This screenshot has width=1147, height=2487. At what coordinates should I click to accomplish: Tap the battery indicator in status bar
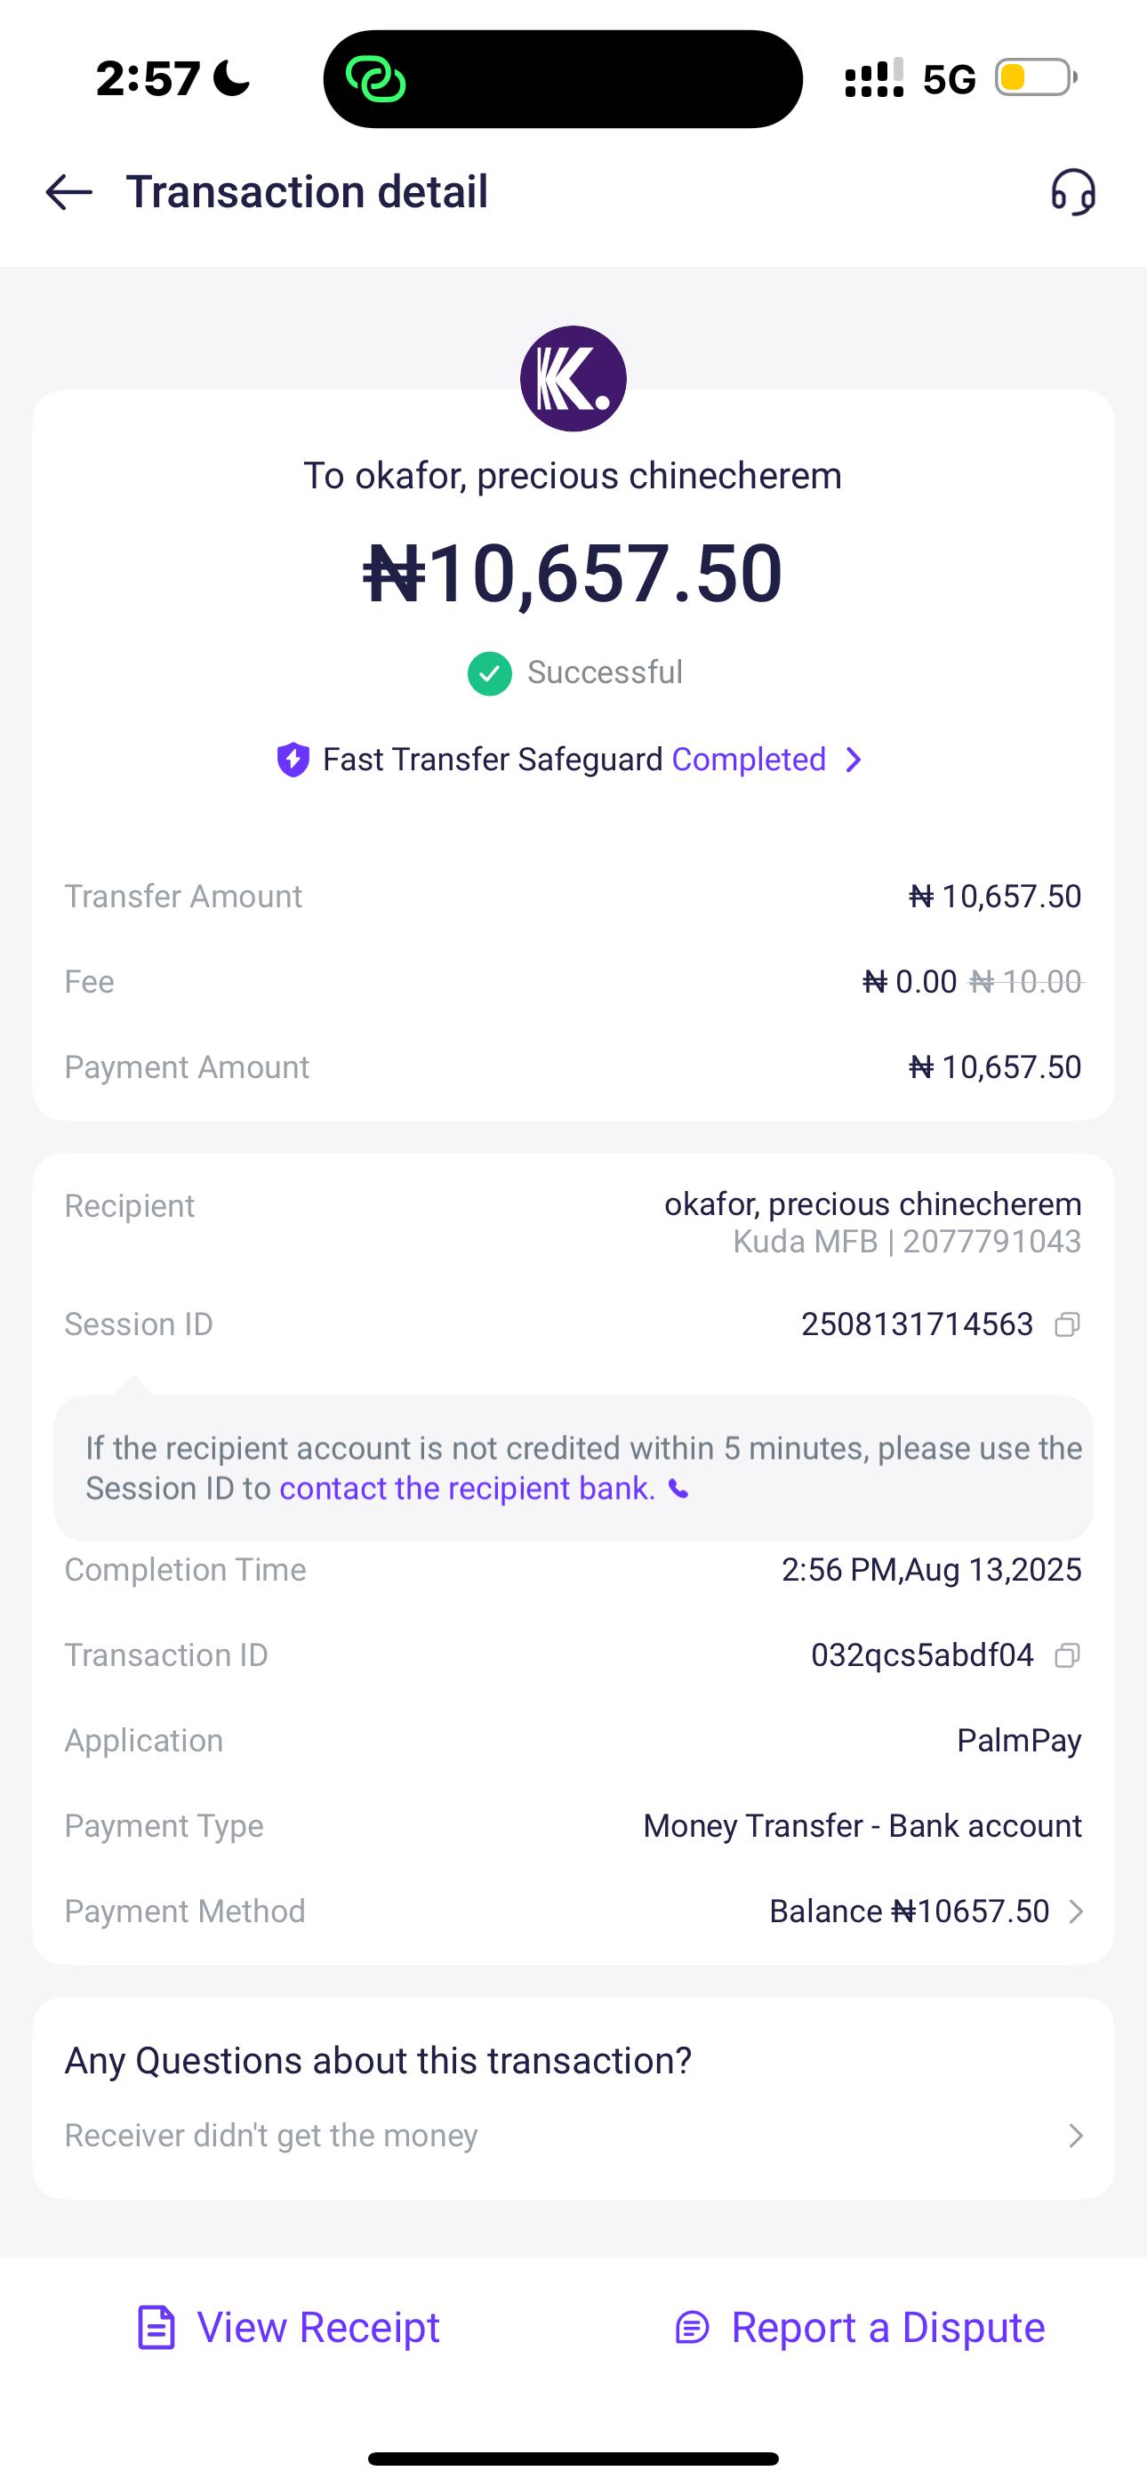(x=1035, y=78)
